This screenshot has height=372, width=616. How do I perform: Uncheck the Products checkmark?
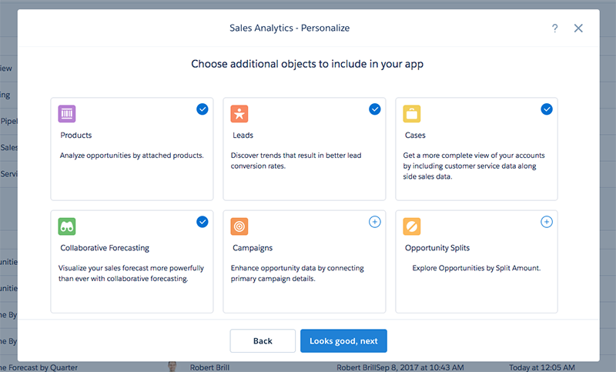tap(203, 109)
